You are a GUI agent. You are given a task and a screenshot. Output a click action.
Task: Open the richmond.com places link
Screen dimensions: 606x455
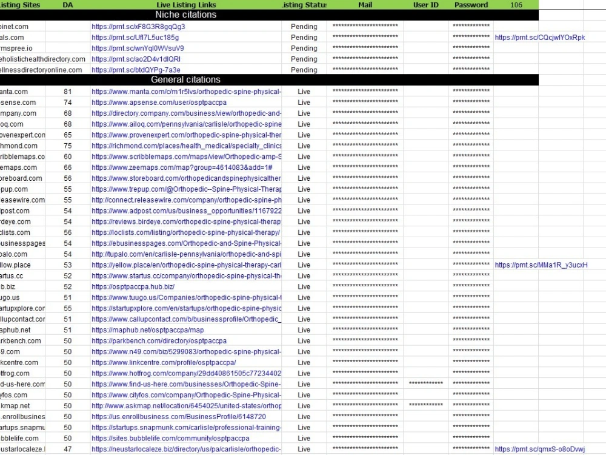tap(186, 146)
